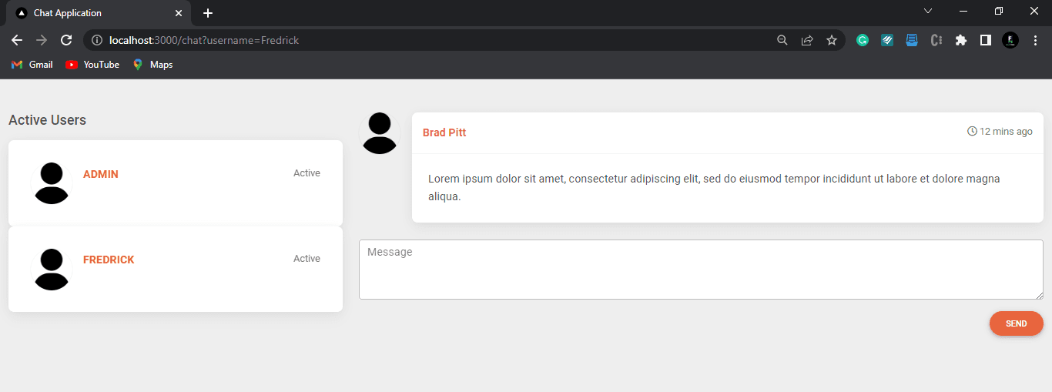View site information for localhost

(x=97, y=40)
